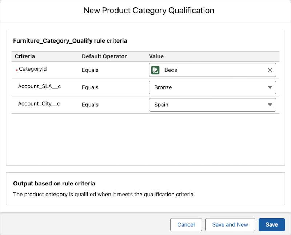Click the dropdown arrow beside Bronze

click(x=271, y=87)
